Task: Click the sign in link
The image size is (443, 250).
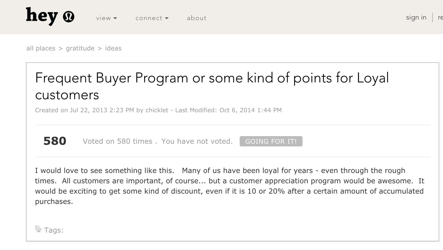Action: click(416, 17)
